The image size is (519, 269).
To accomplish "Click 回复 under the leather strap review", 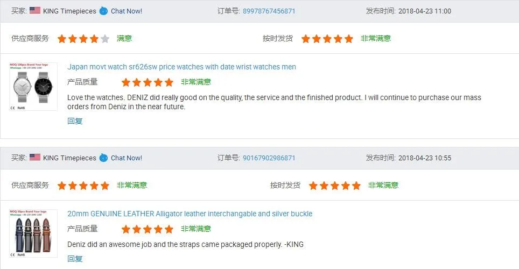I will click(x=75, y=259).
